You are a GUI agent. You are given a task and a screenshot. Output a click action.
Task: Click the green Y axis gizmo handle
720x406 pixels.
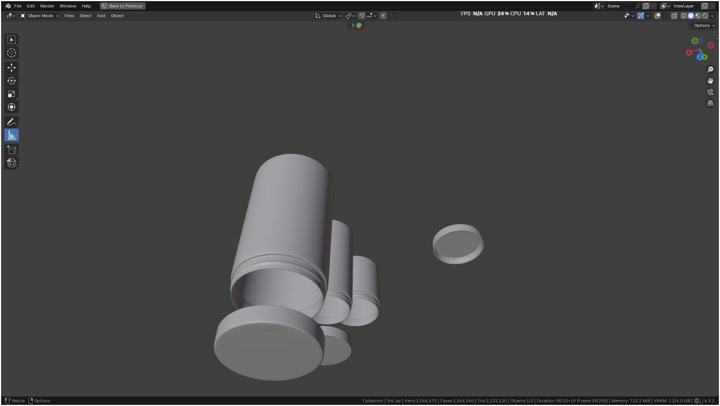coord(705,57)
